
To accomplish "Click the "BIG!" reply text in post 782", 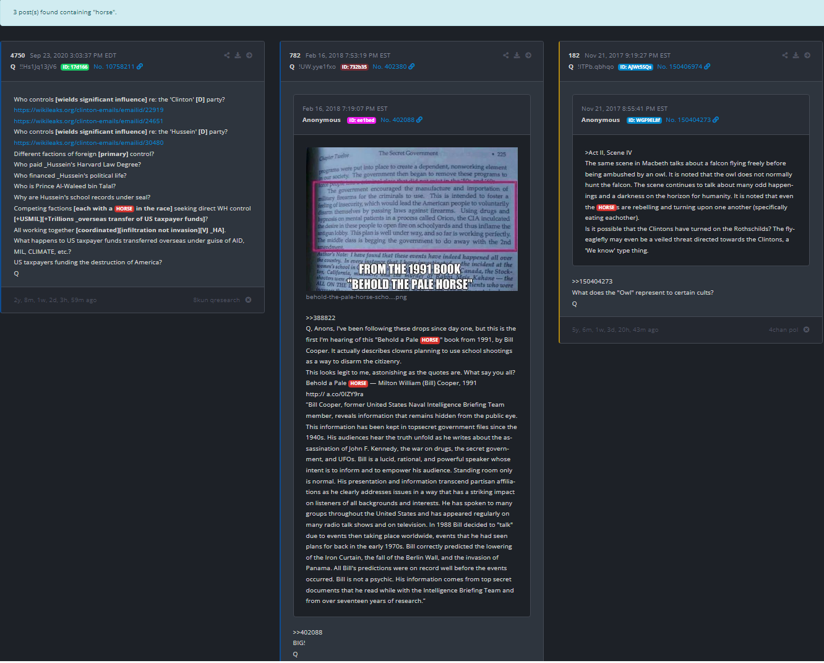I will [299, 643].
